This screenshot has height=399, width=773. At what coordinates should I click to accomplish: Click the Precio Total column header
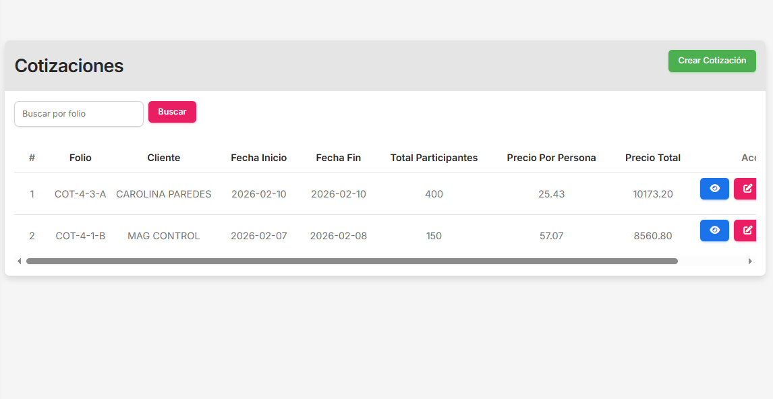click(652, 158)
